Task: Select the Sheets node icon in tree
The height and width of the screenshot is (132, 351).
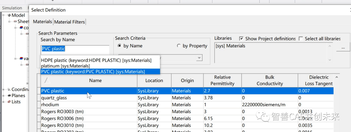Action: click(15, 22)
